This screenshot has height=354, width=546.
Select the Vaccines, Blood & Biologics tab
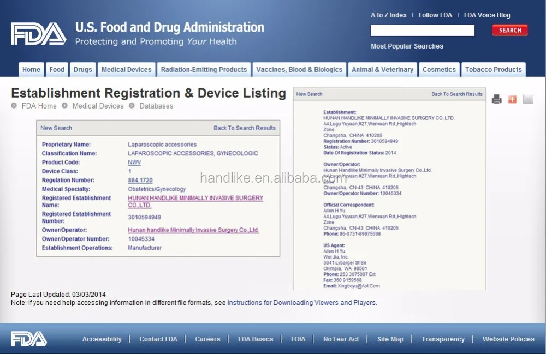pos(299,70)
